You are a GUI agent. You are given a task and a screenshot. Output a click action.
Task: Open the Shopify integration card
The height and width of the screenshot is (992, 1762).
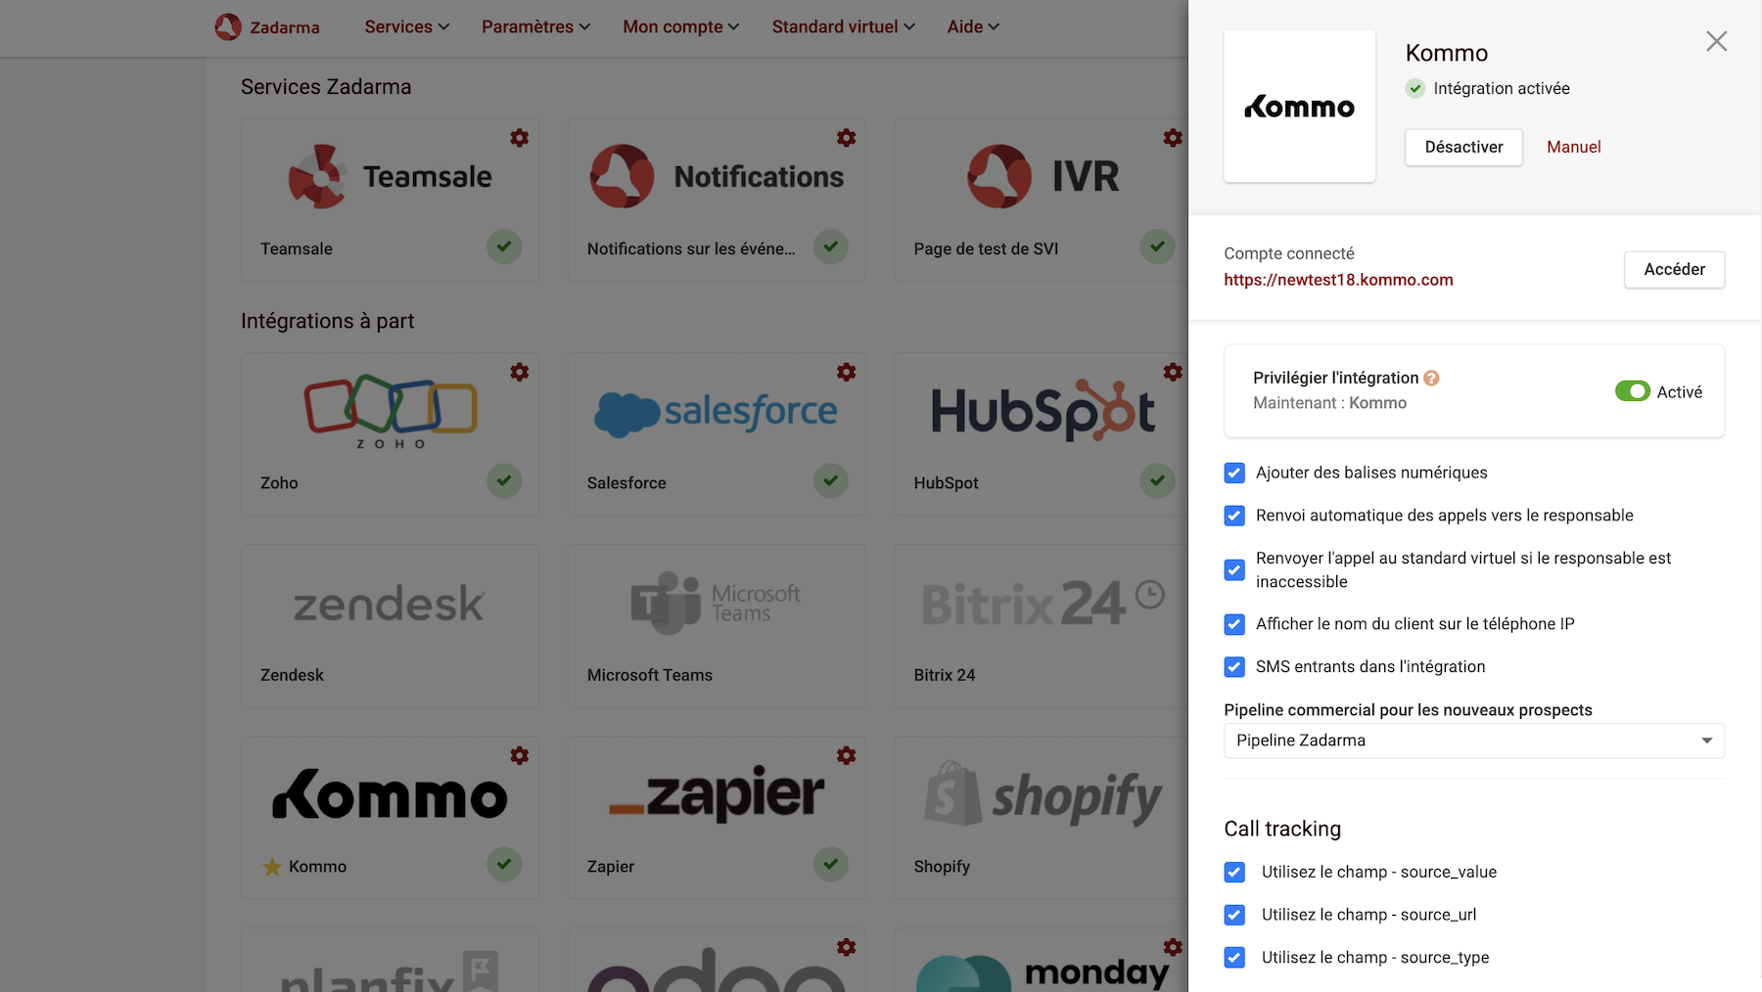[1042, 818]
